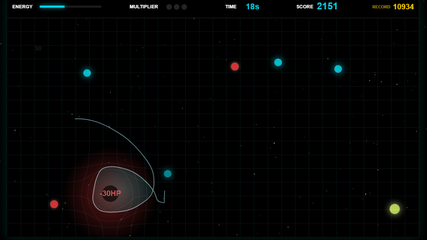Image resolution: width=427 pixels, height=240 pixels.
Task: Click the TIME label to expand timer details
Action: [x=231, y=7]
